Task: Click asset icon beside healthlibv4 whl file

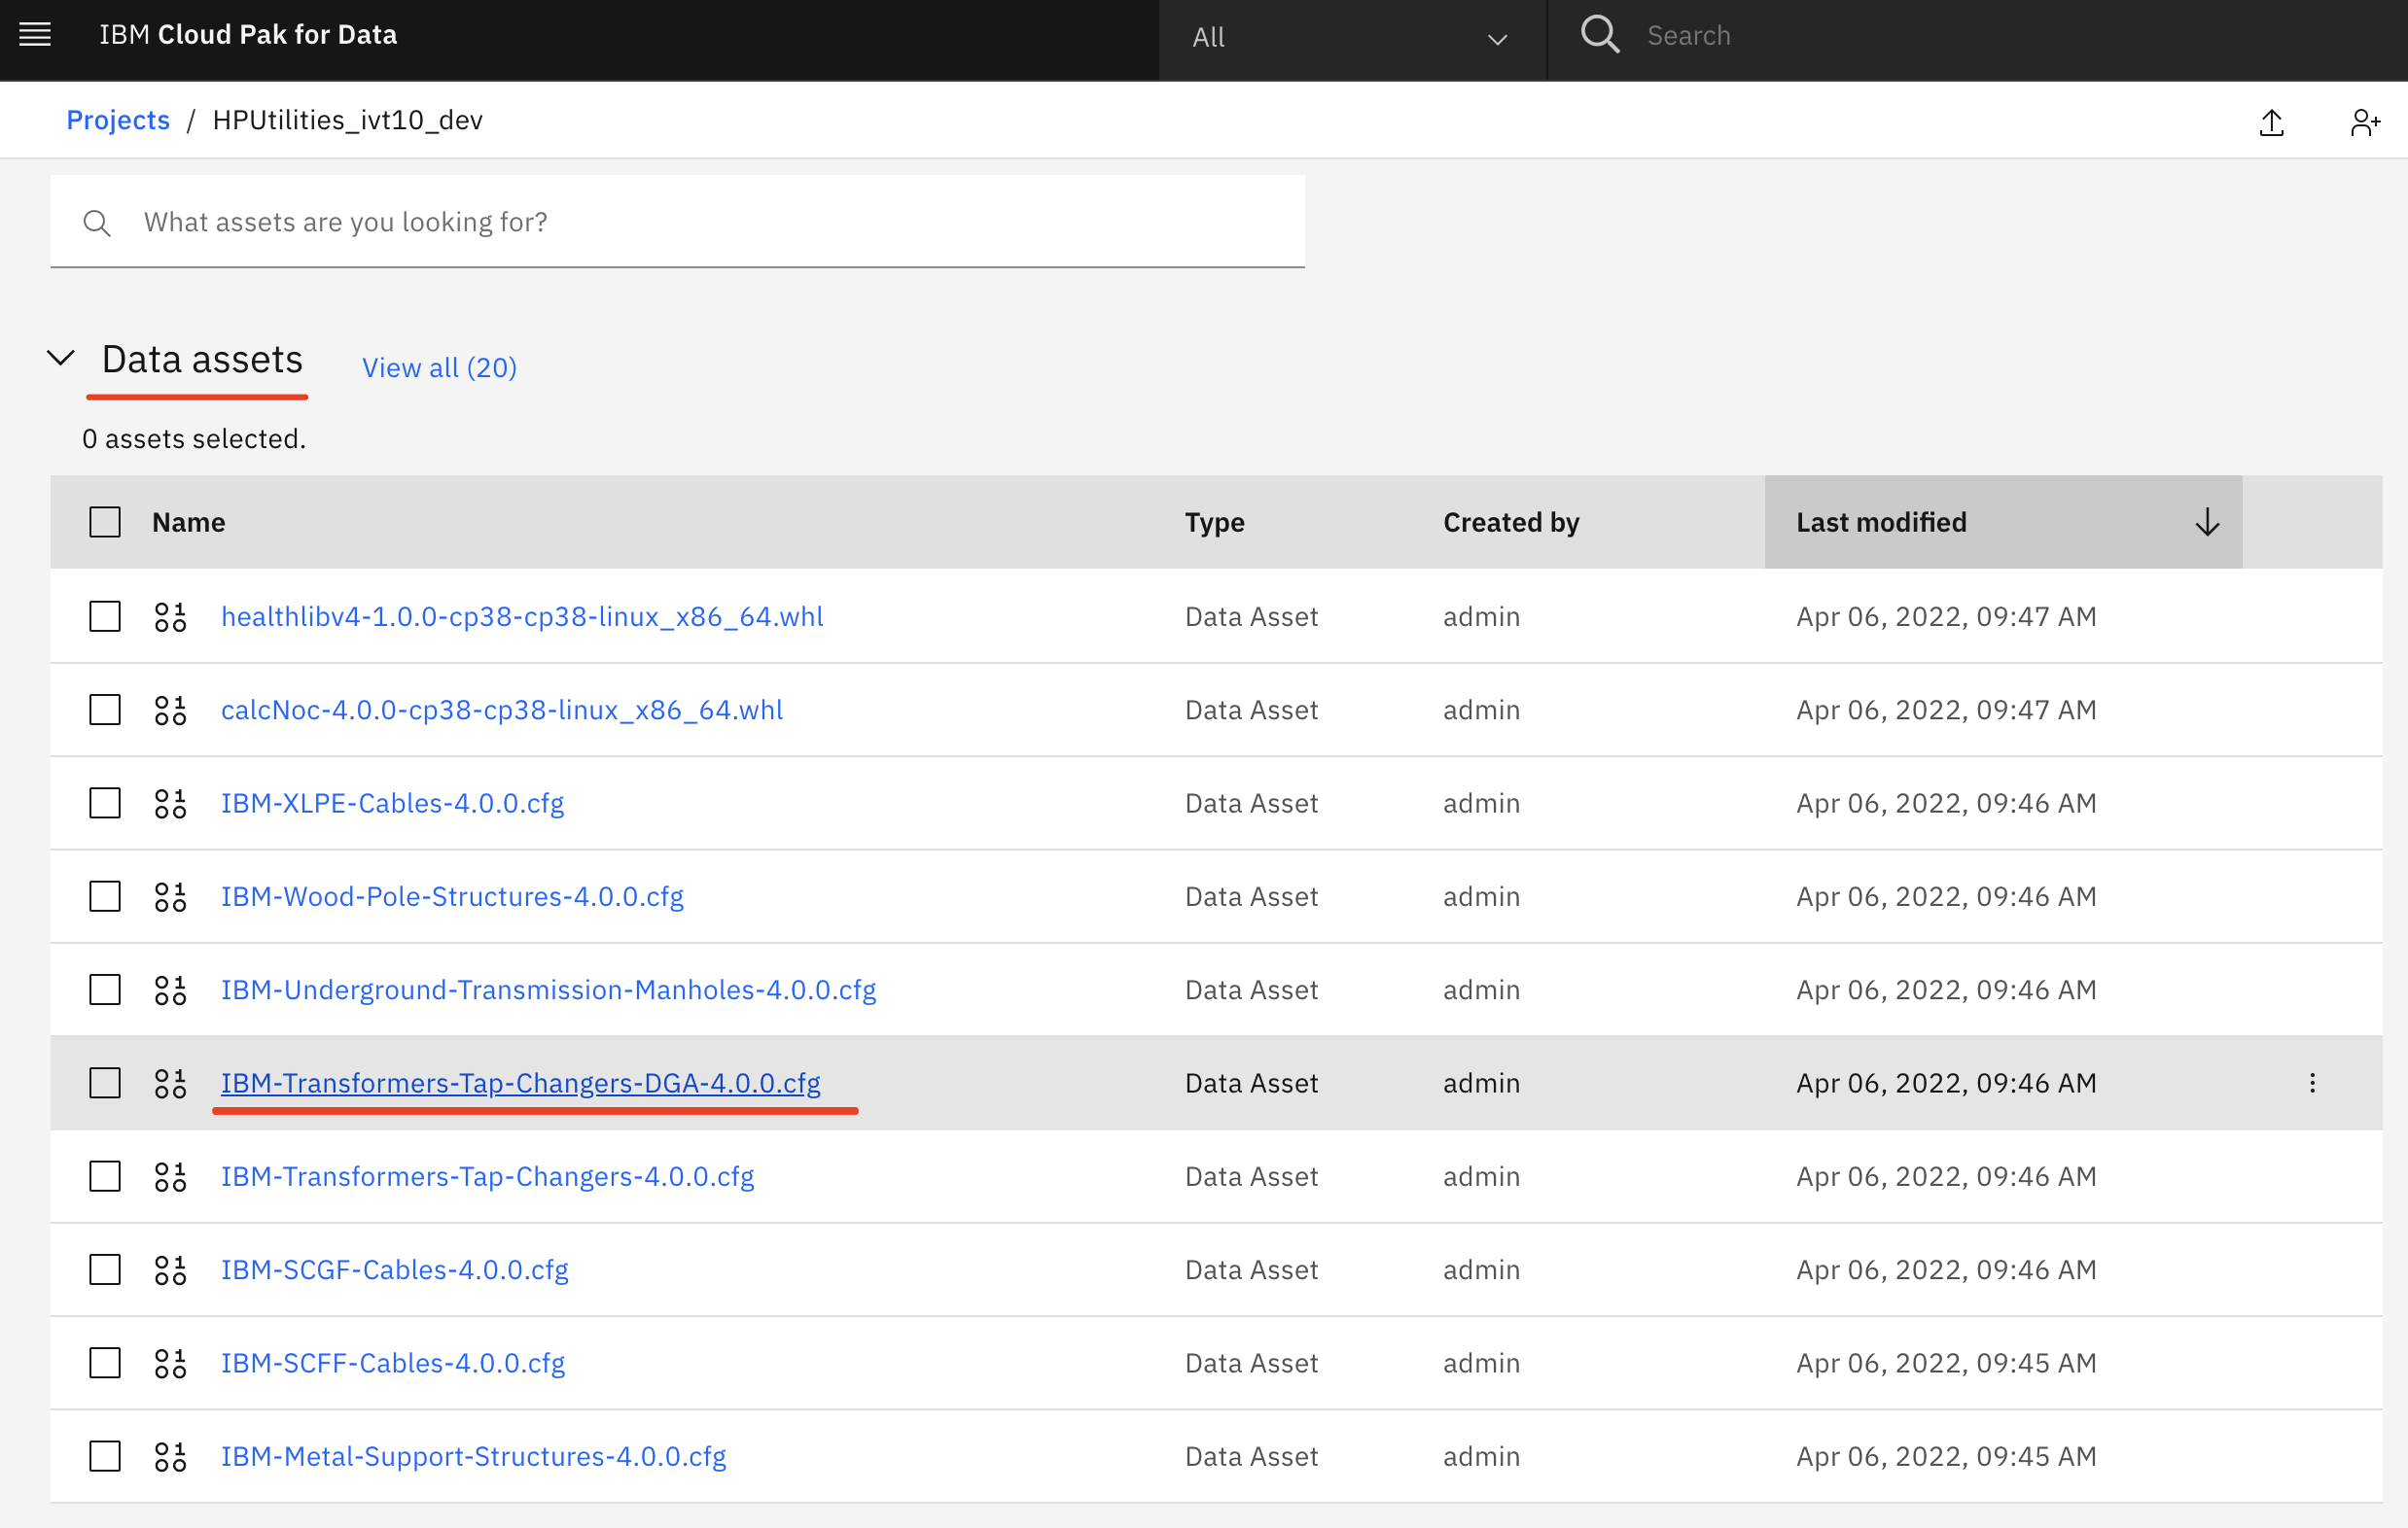Action: [x=170, y=616]
